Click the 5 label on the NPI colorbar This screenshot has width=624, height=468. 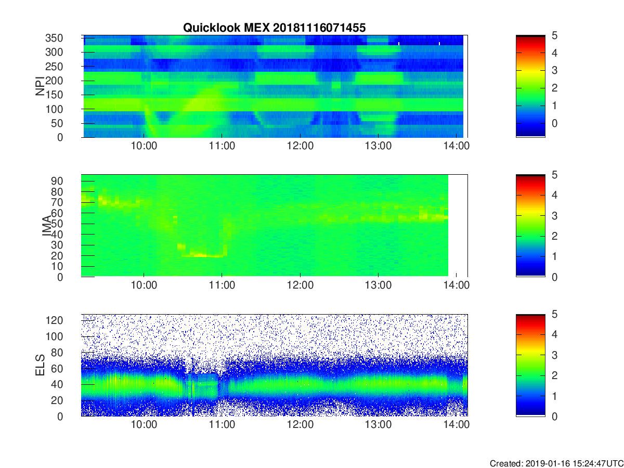[x=554, y=35]
